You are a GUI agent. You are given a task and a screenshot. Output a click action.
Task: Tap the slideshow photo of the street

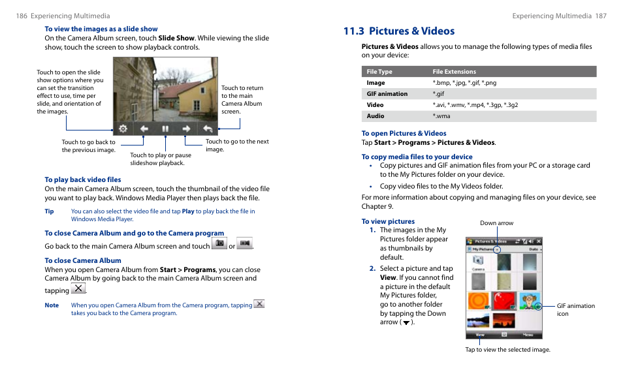[x=165, y=89]
